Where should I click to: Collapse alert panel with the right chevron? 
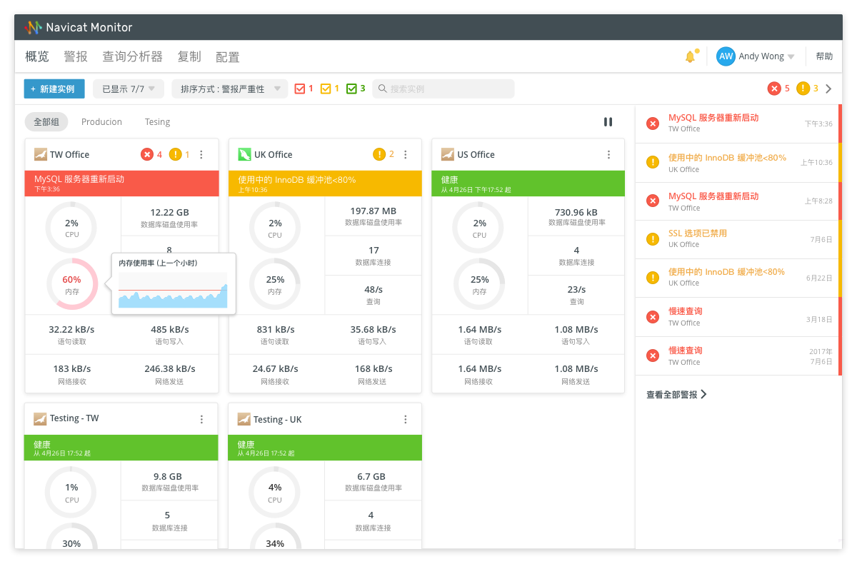click(x=828, y=89)
